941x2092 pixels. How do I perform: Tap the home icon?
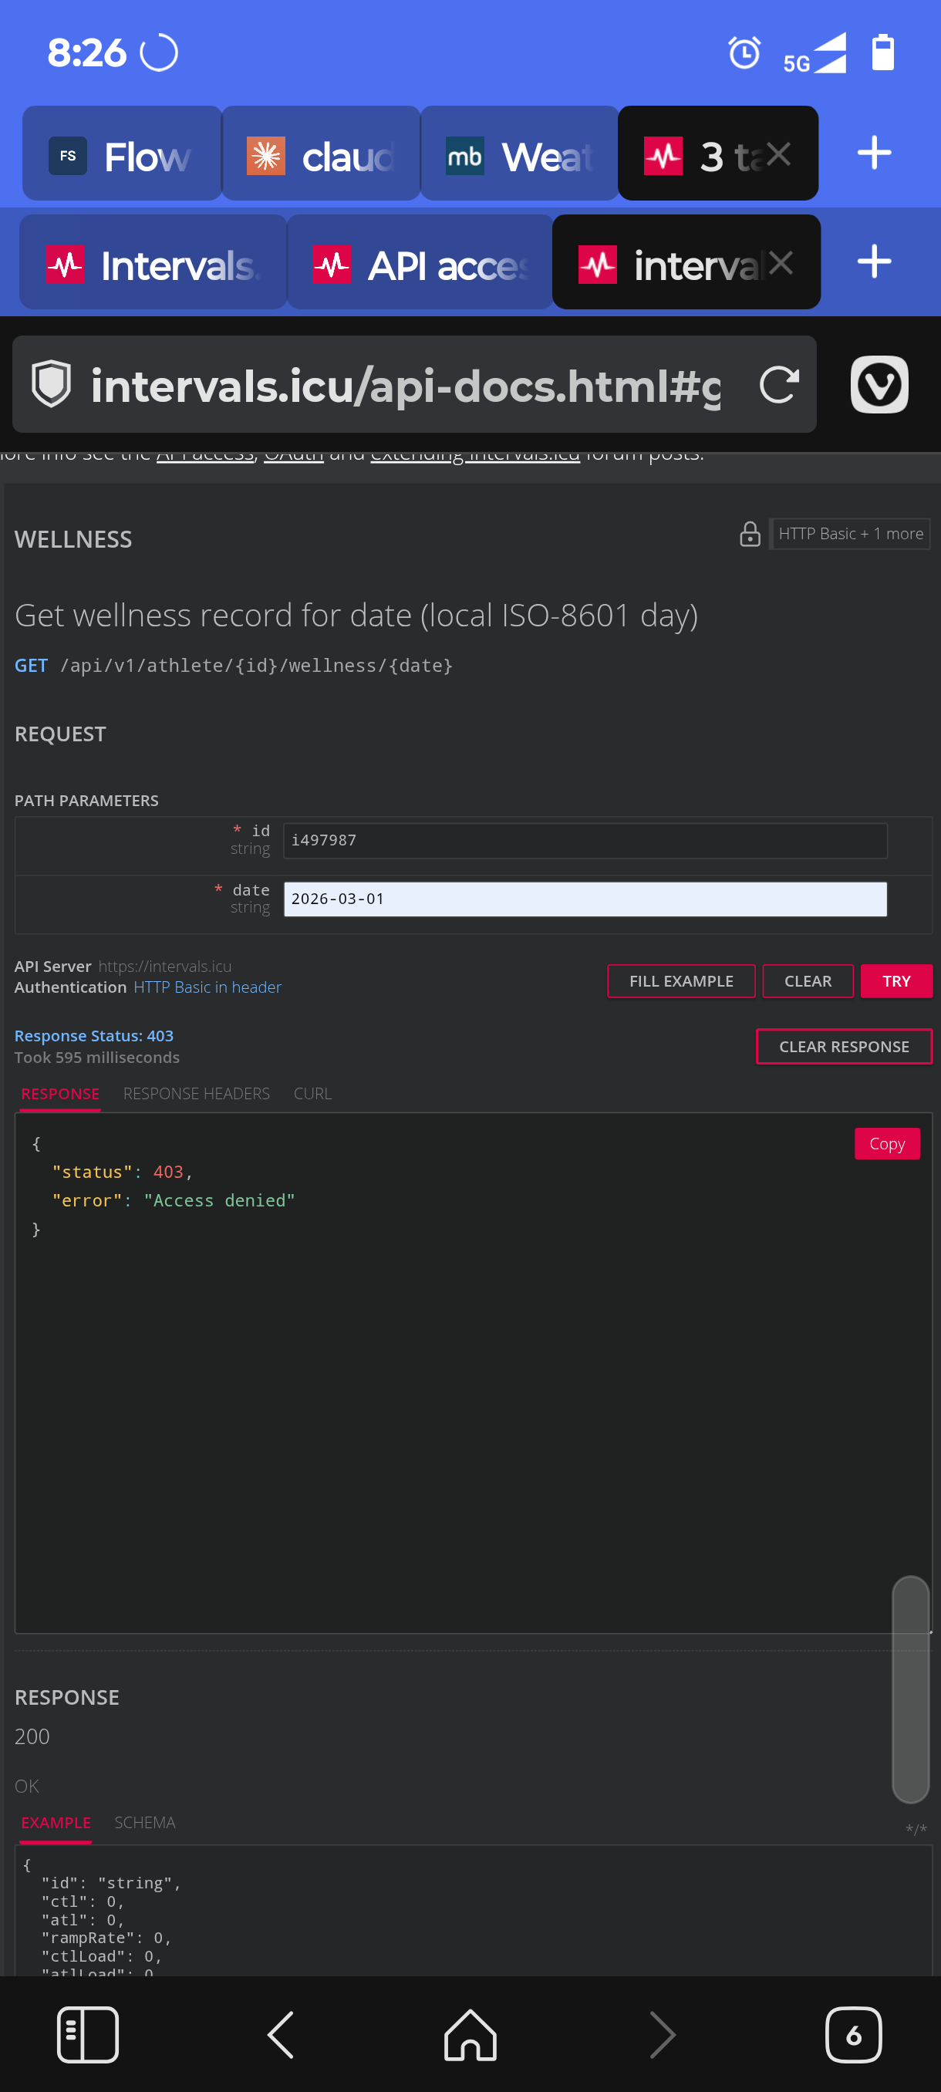coord(470,2034)
